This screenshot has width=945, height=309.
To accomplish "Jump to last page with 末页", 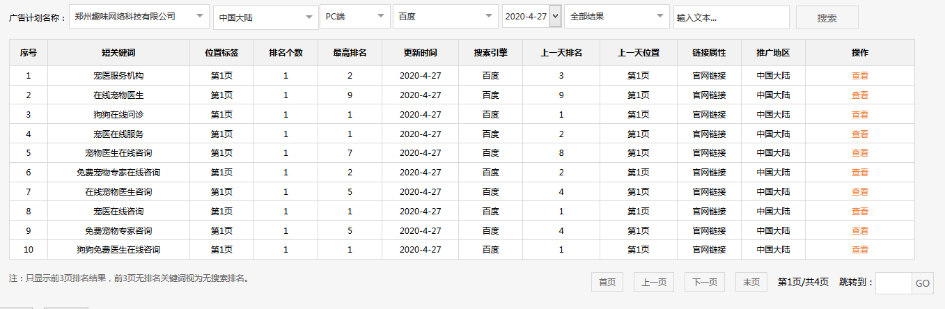I will pyautogui.click(x=751, y=282).
